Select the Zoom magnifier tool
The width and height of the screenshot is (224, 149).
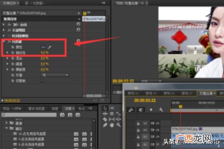tap(118, 125)
